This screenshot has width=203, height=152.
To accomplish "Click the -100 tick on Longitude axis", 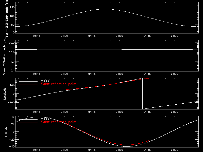I will pyautogui.click(x=11, y=102).
